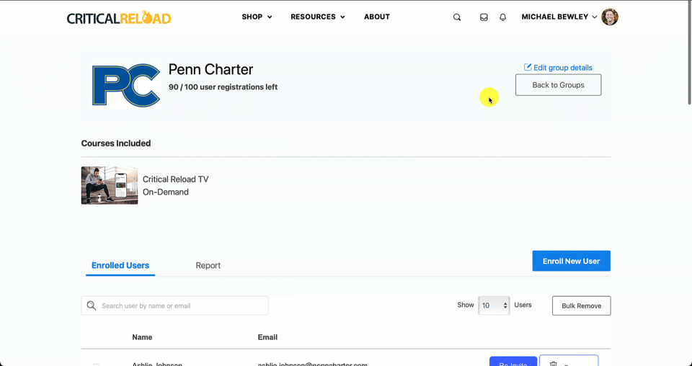
Task: Switch to the Report tab
Action: pyautogui.click(x=208, y=265)
